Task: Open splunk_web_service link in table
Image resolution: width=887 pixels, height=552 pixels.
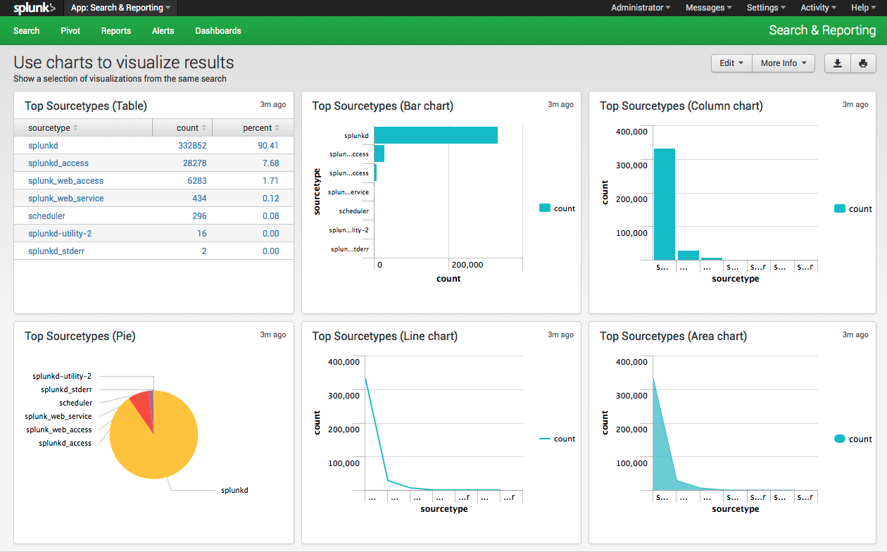Action: (66, 199)
